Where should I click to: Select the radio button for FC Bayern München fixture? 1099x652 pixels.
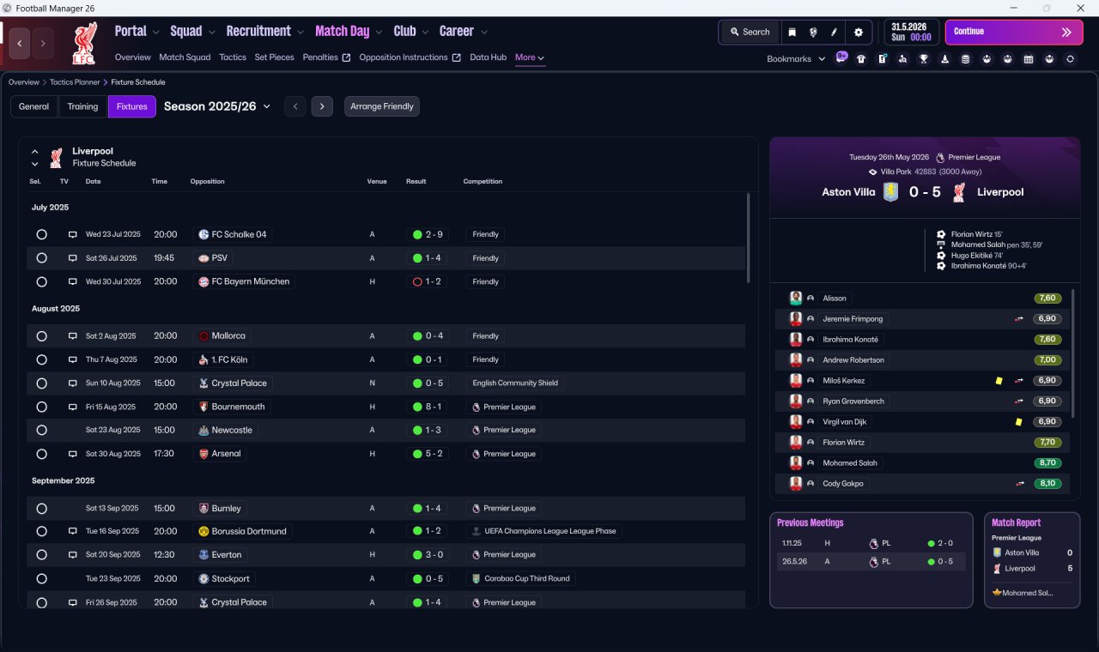pos(41,281)
